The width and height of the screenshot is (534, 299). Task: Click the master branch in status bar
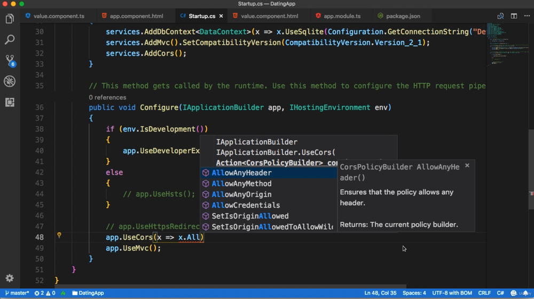(17, 293)
